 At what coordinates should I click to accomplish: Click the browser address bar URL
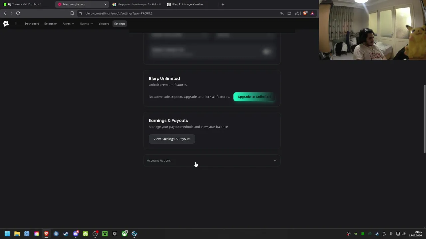tap(119, 13)
